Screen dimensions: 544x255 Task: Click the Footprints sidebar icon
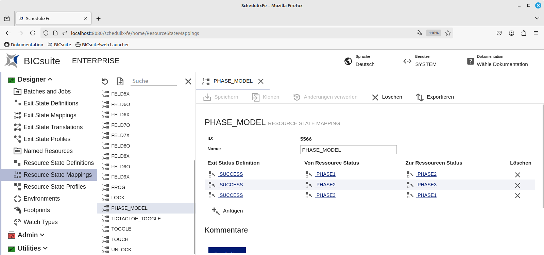click(x=17, y=210)
